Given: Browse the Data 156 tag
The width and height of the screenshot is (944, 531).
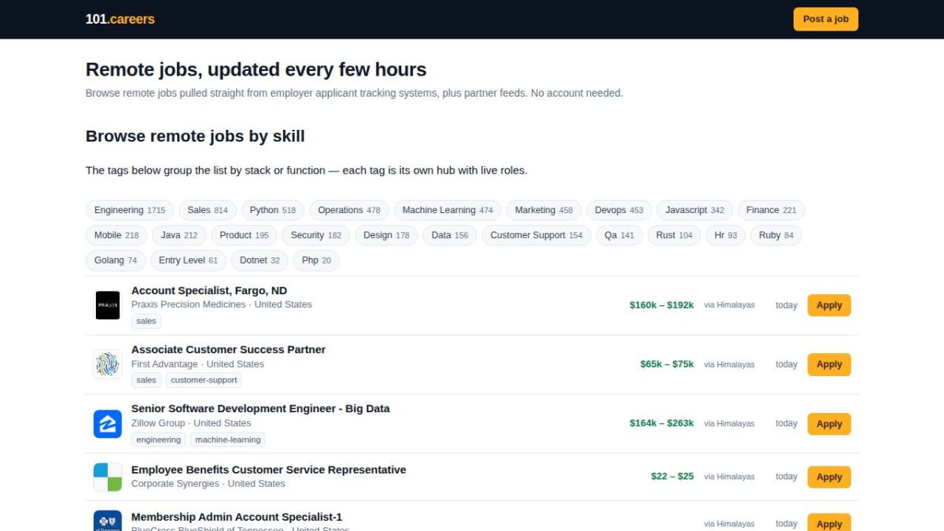Looking at the screenshot, I should click(450, 235).
